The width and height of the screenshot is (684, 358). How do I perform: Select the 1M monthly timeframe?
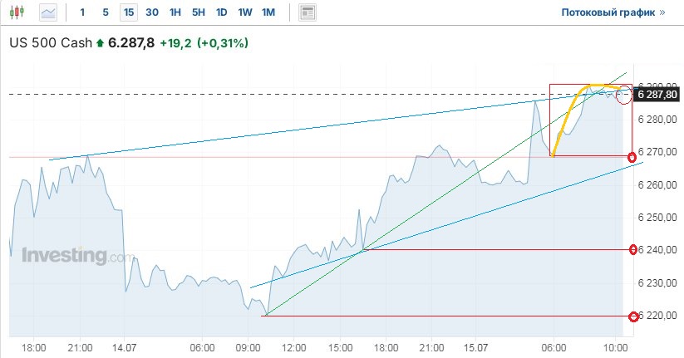[268, 12]
